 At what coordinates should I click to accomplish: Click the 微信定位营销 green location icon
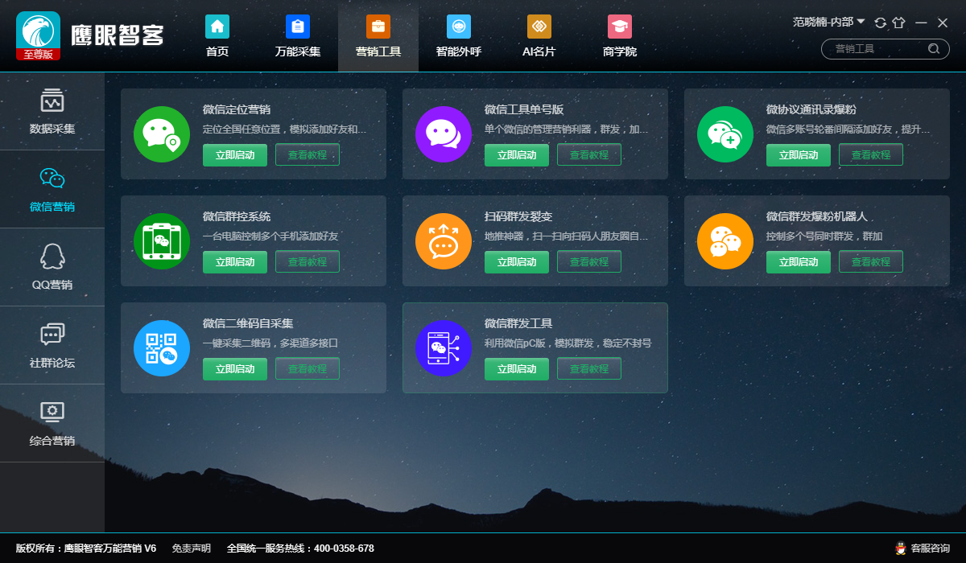click(162, 134)
